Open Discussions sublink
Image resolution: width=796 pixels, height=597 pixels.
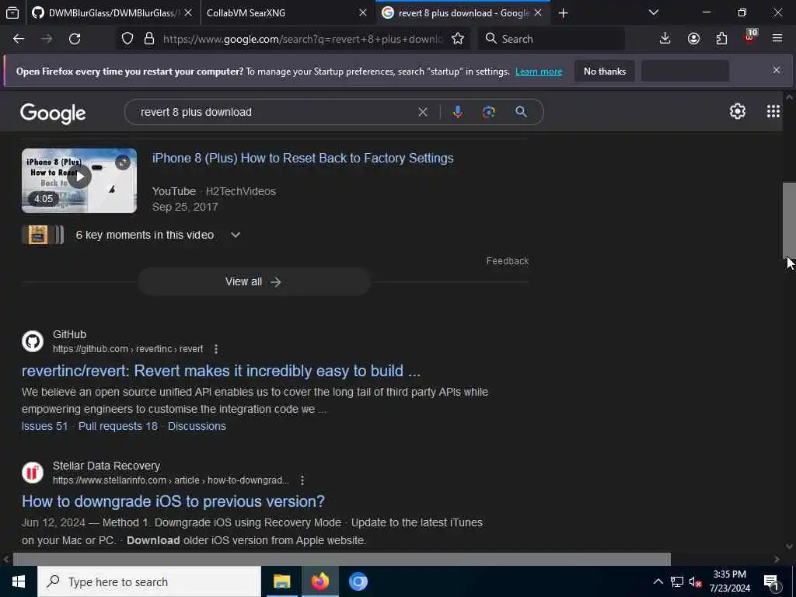(x=197, y=427)
